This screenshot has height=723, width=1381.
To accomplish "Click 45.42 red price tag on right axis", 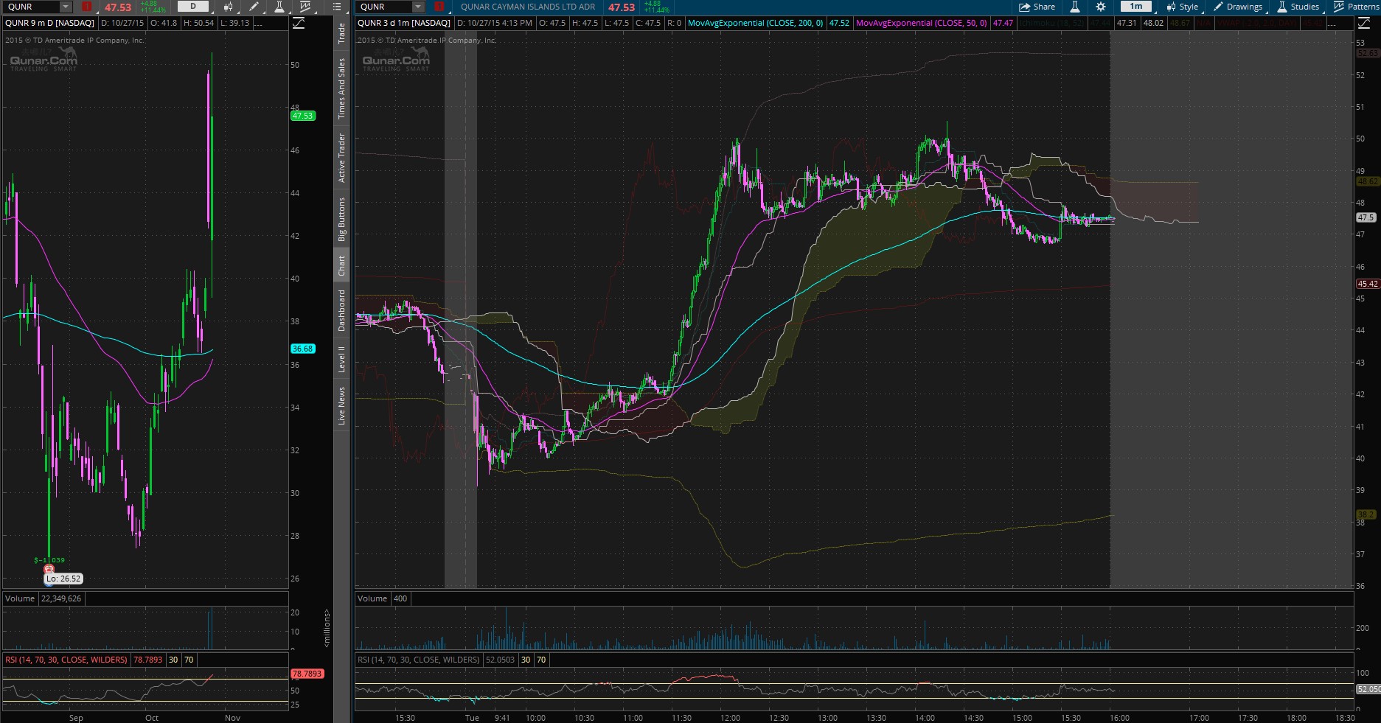I will [1368, 284].
